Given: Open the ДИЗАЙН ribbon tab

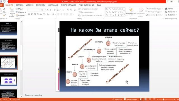Looking at the screenshot, I should [30, 5].
